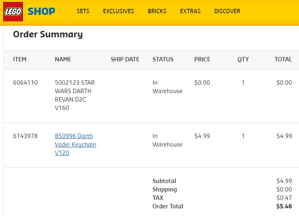Select the NAME column header
The width and height of the screenshot is (299, 216).
pos(63,59)
